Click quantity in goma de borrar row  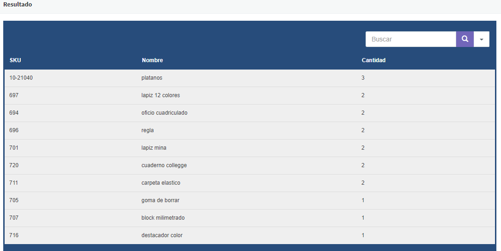(363, 200)
